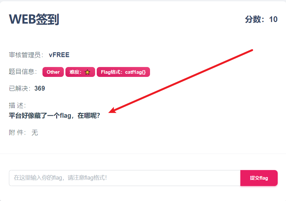Click the WEB签到 challenge title

[34, 19]
